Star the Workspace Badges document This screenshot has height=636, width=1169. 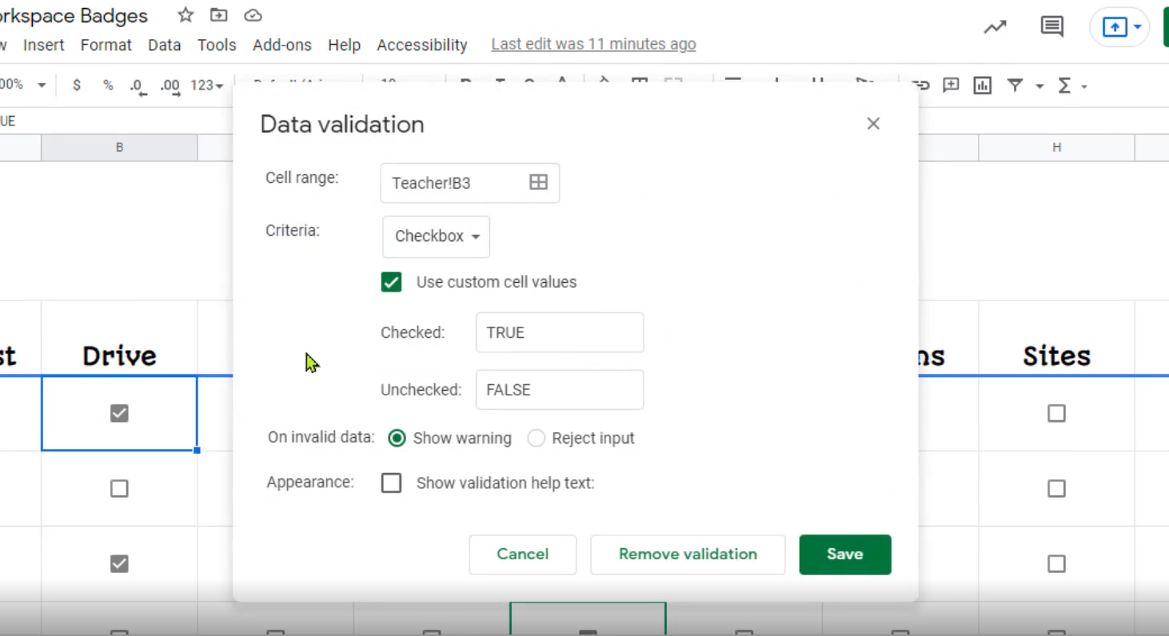click(x=186, y=15)
